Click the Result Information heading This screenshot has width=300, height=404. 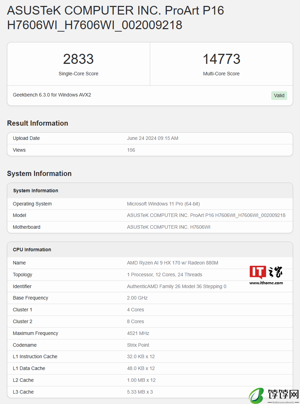tap(37, 123)
